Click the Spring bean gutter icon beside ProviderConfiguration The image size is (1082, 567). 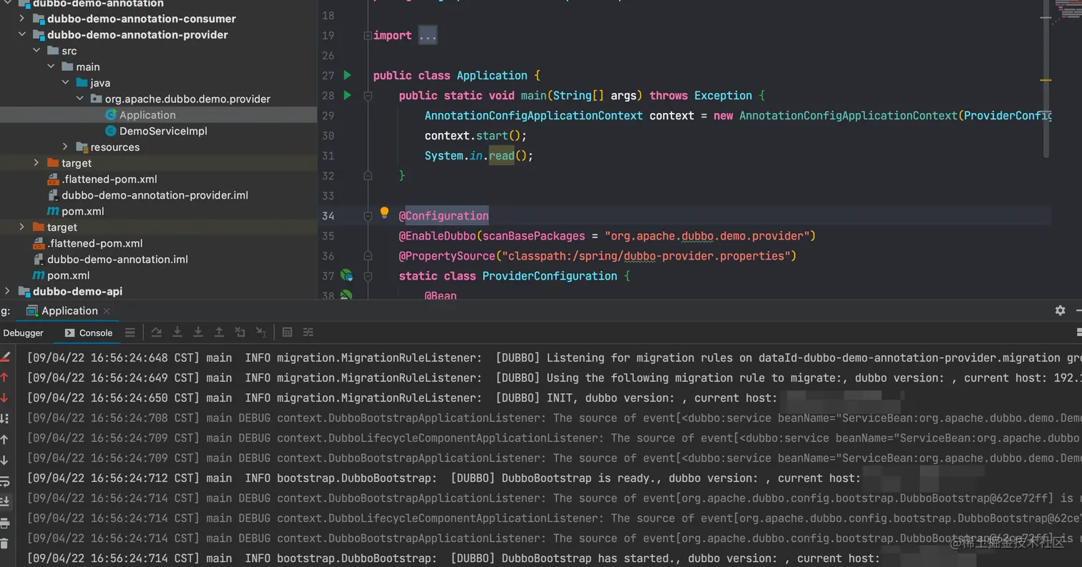(x=347, y=275)
